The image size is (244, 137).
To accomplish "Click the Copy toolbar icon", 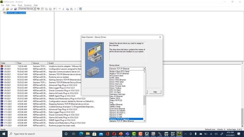I will point(67,9).
